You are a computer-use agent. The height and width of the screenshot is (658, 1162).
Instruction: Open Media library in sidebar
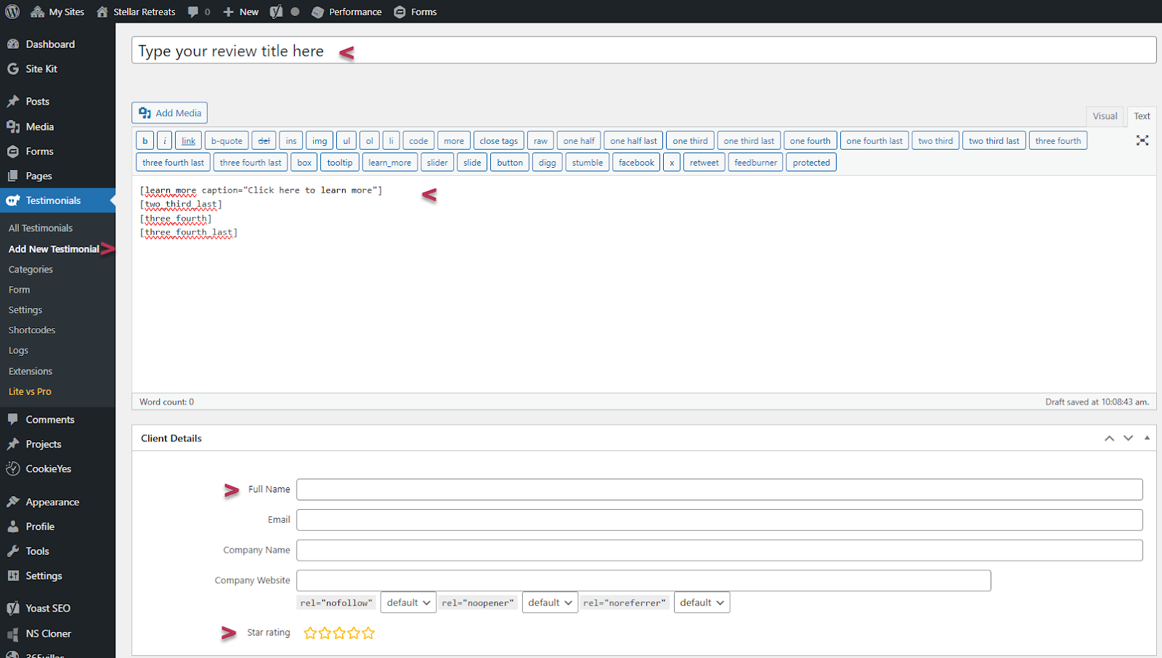(x=57, y=126)
